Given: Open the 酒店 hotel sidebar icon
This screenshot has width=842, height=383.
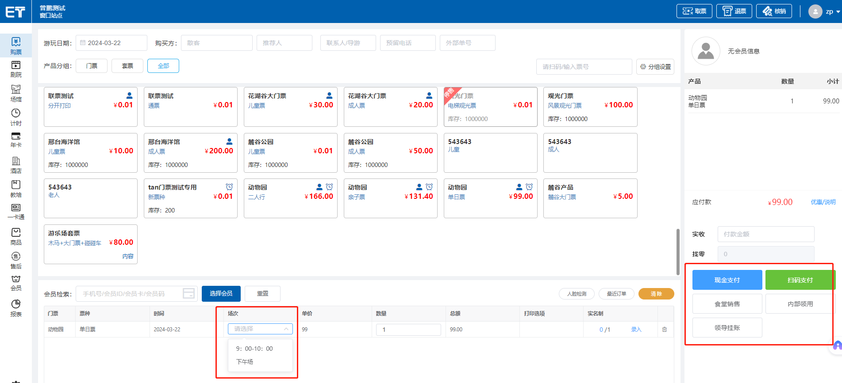Looking at the screenshot, I should point(16,165).
